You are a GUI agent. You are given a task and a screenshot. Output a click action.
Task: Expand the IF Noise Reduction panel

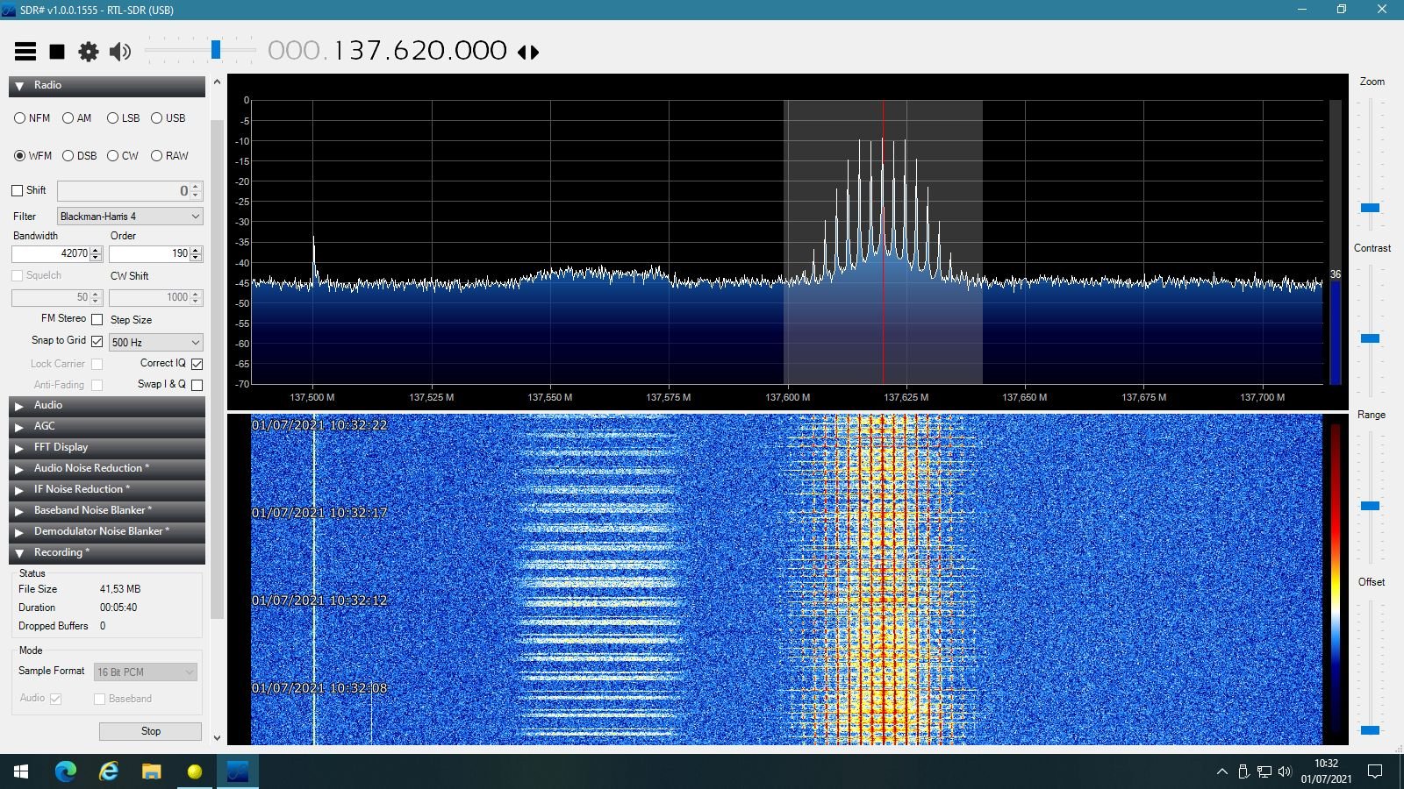click(107, 490)
